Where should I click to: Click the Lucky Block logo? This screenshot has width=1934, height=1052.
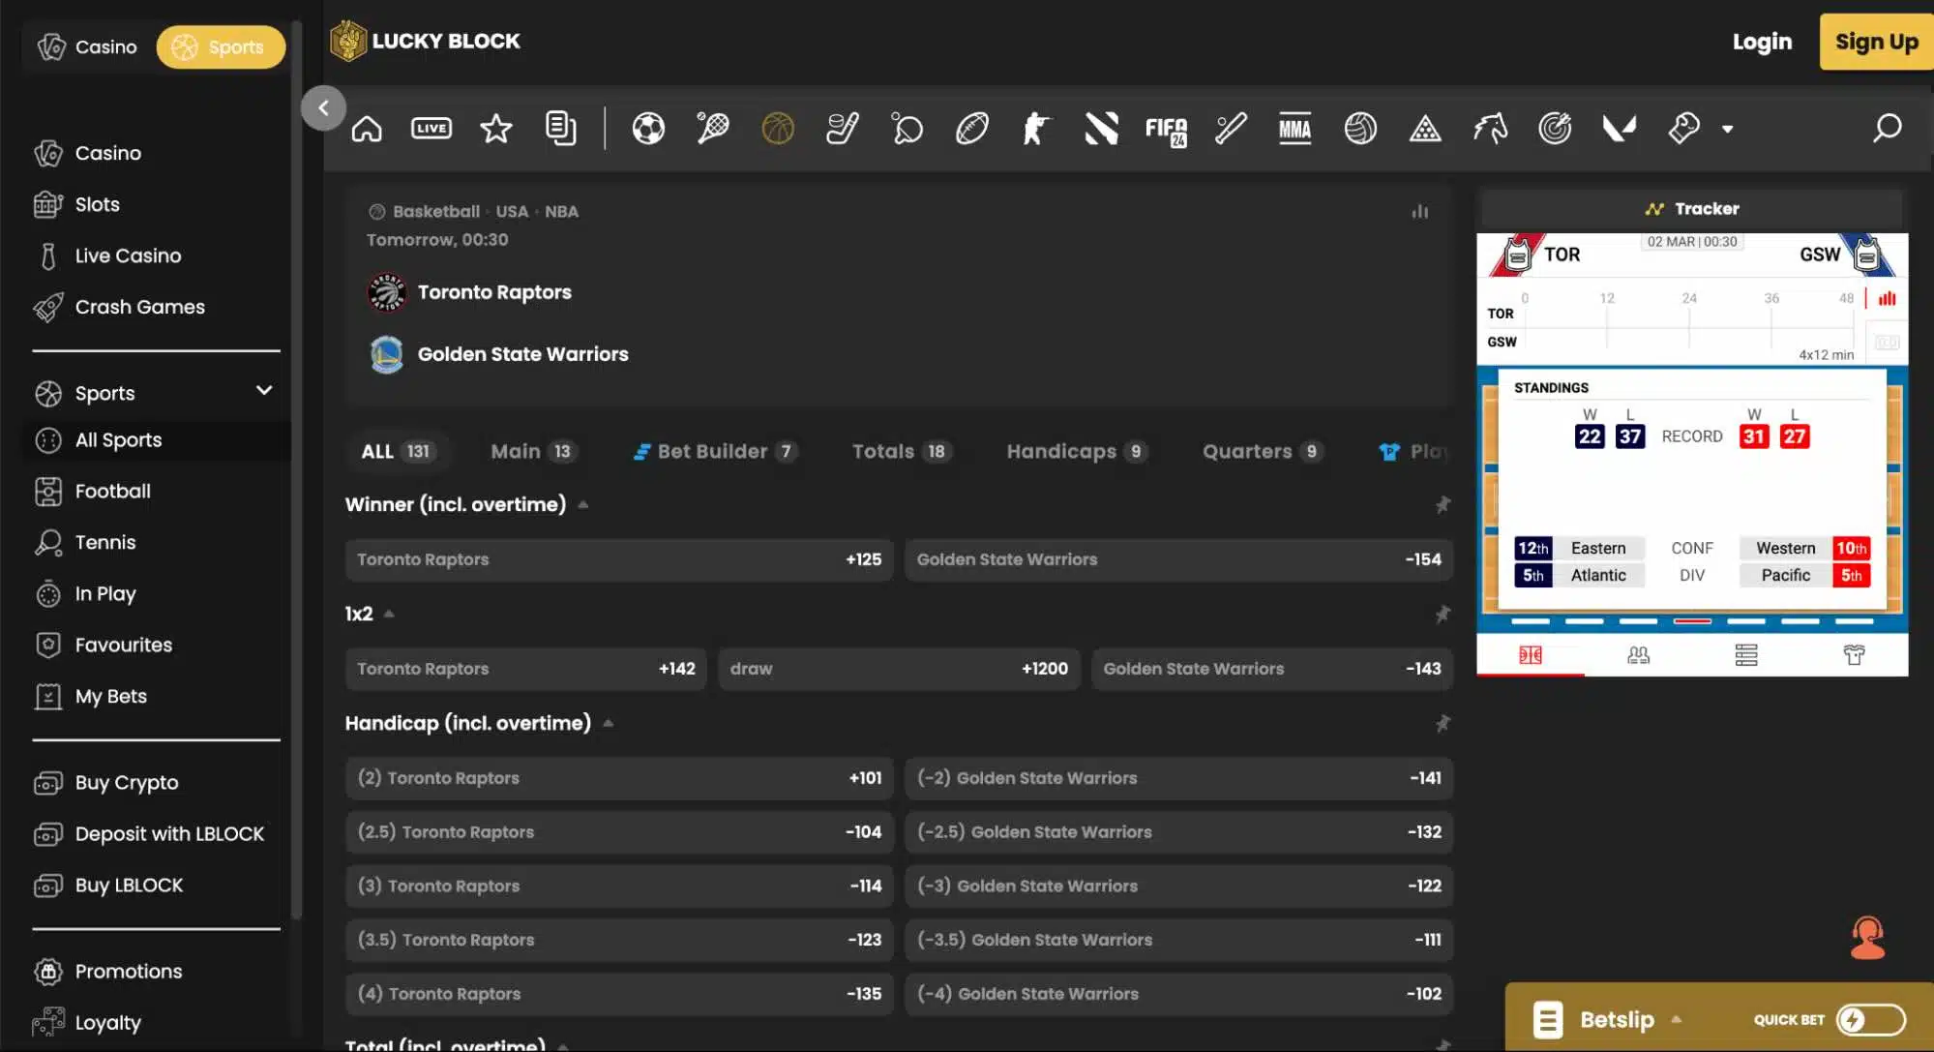(x=426, y=42)
